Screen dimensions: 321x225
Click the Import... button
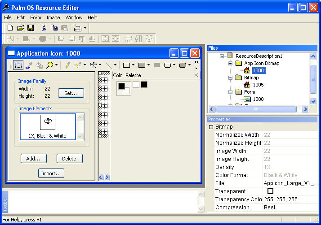(x=51, y=173)
